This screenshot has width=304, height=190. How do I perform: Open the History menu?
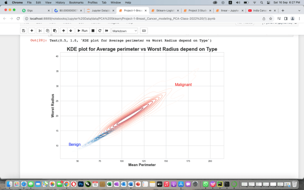pos(60,3)
